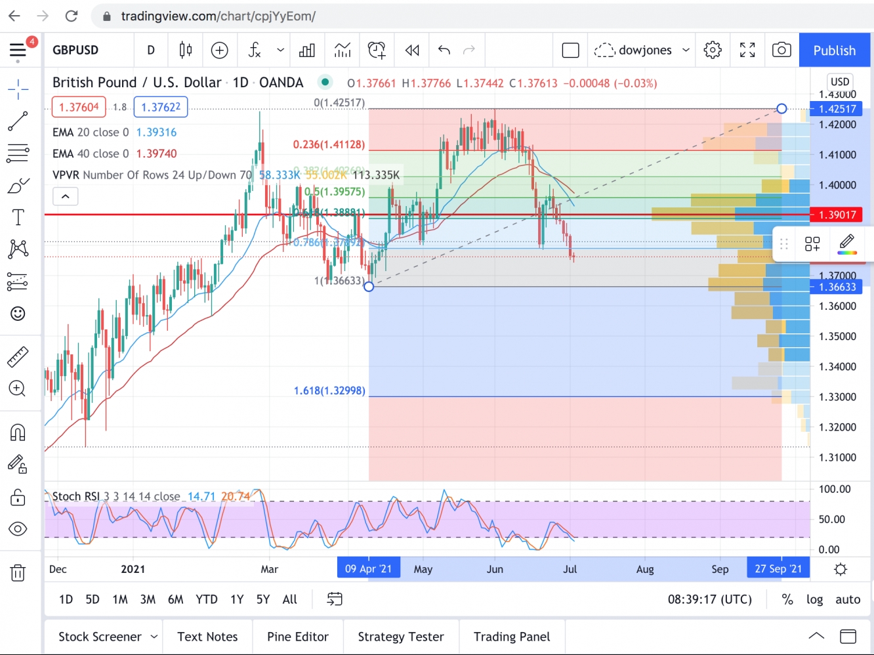Remove drawings with trash icon
Screen dimensions: 874x655
pyautogui.click(x=18, y=573)
